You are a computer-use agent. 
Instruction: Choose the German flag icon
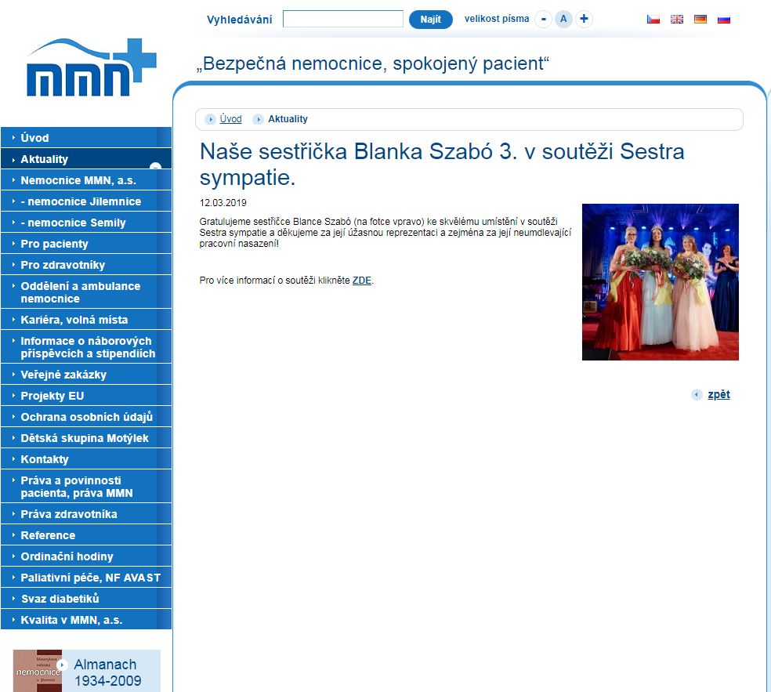(700, 20)
